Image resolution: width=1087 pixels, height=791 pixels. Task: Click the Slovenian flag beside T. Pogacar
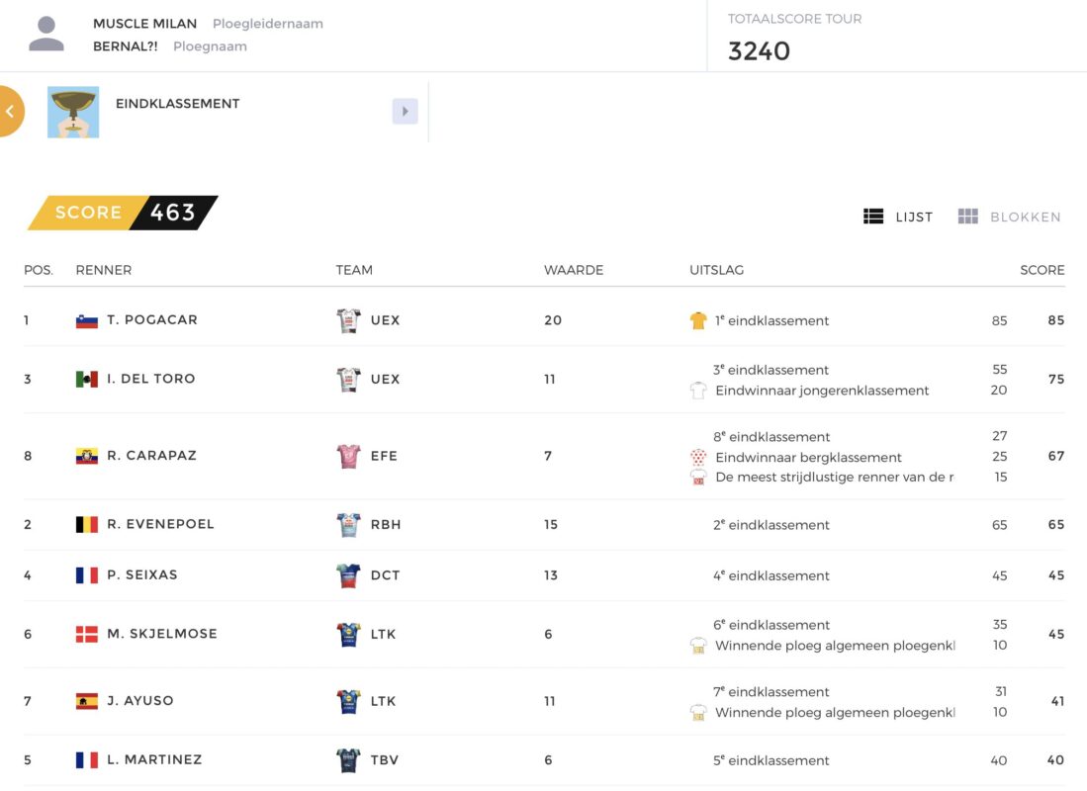click(87, 321)
